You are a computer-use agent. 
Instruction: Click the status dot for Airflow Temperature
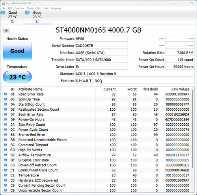click(x=6, y=155)
